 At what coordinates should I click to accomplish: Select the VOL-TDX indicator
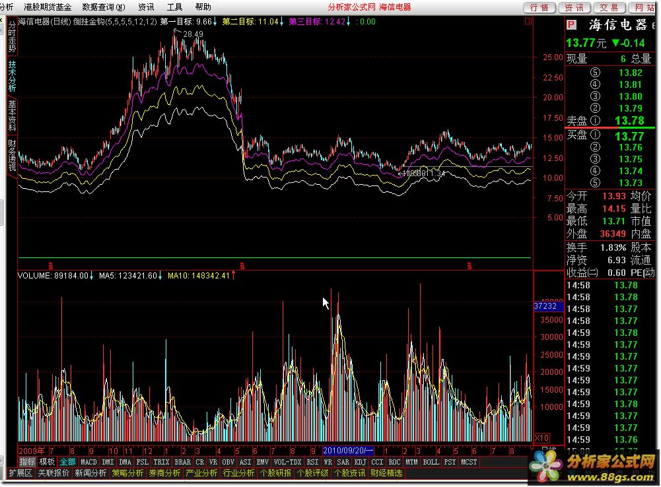point(287,462)
